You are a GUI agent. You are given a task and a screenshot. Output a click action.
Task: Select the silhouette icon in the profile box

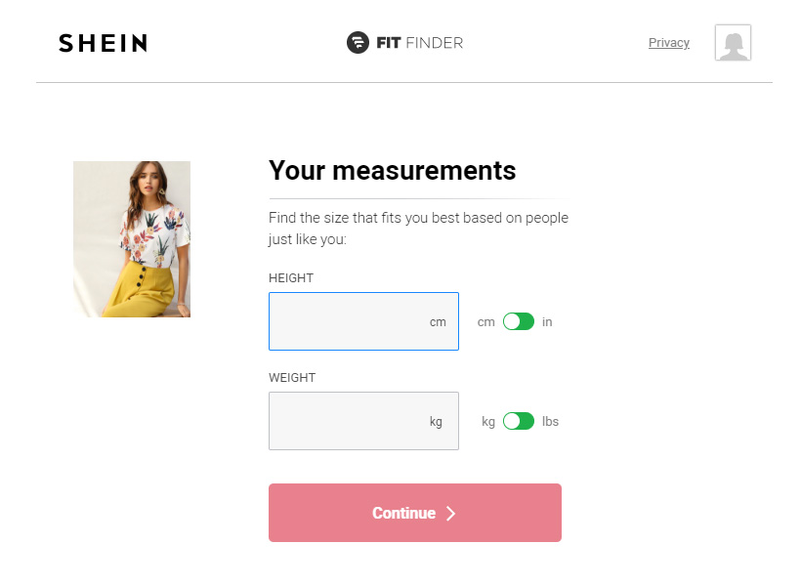(x=733, y=42)
